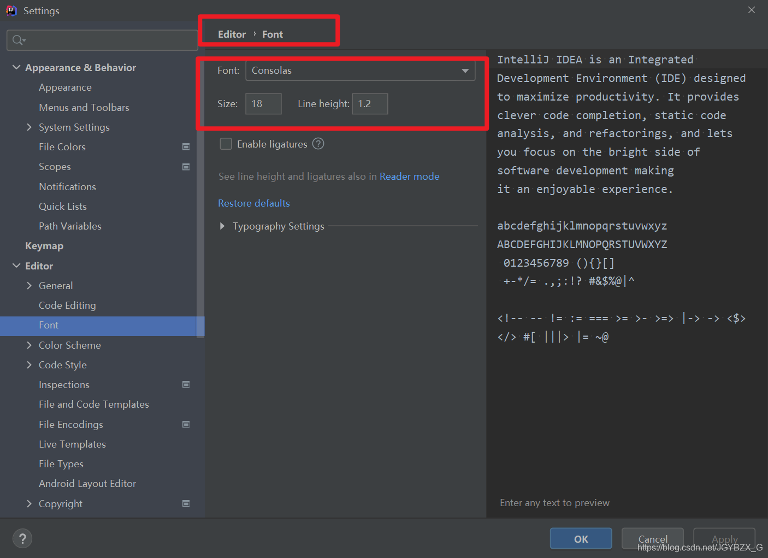Collapse the Editor section
This screenshot has height=558, width=768.
16,266
